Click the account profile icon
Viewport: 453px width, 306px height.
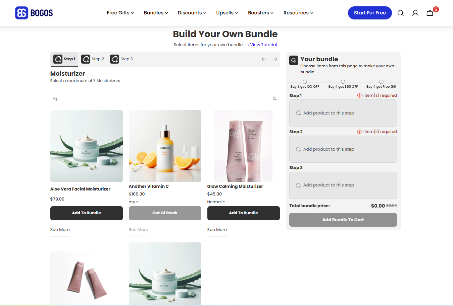coord(415,13)
